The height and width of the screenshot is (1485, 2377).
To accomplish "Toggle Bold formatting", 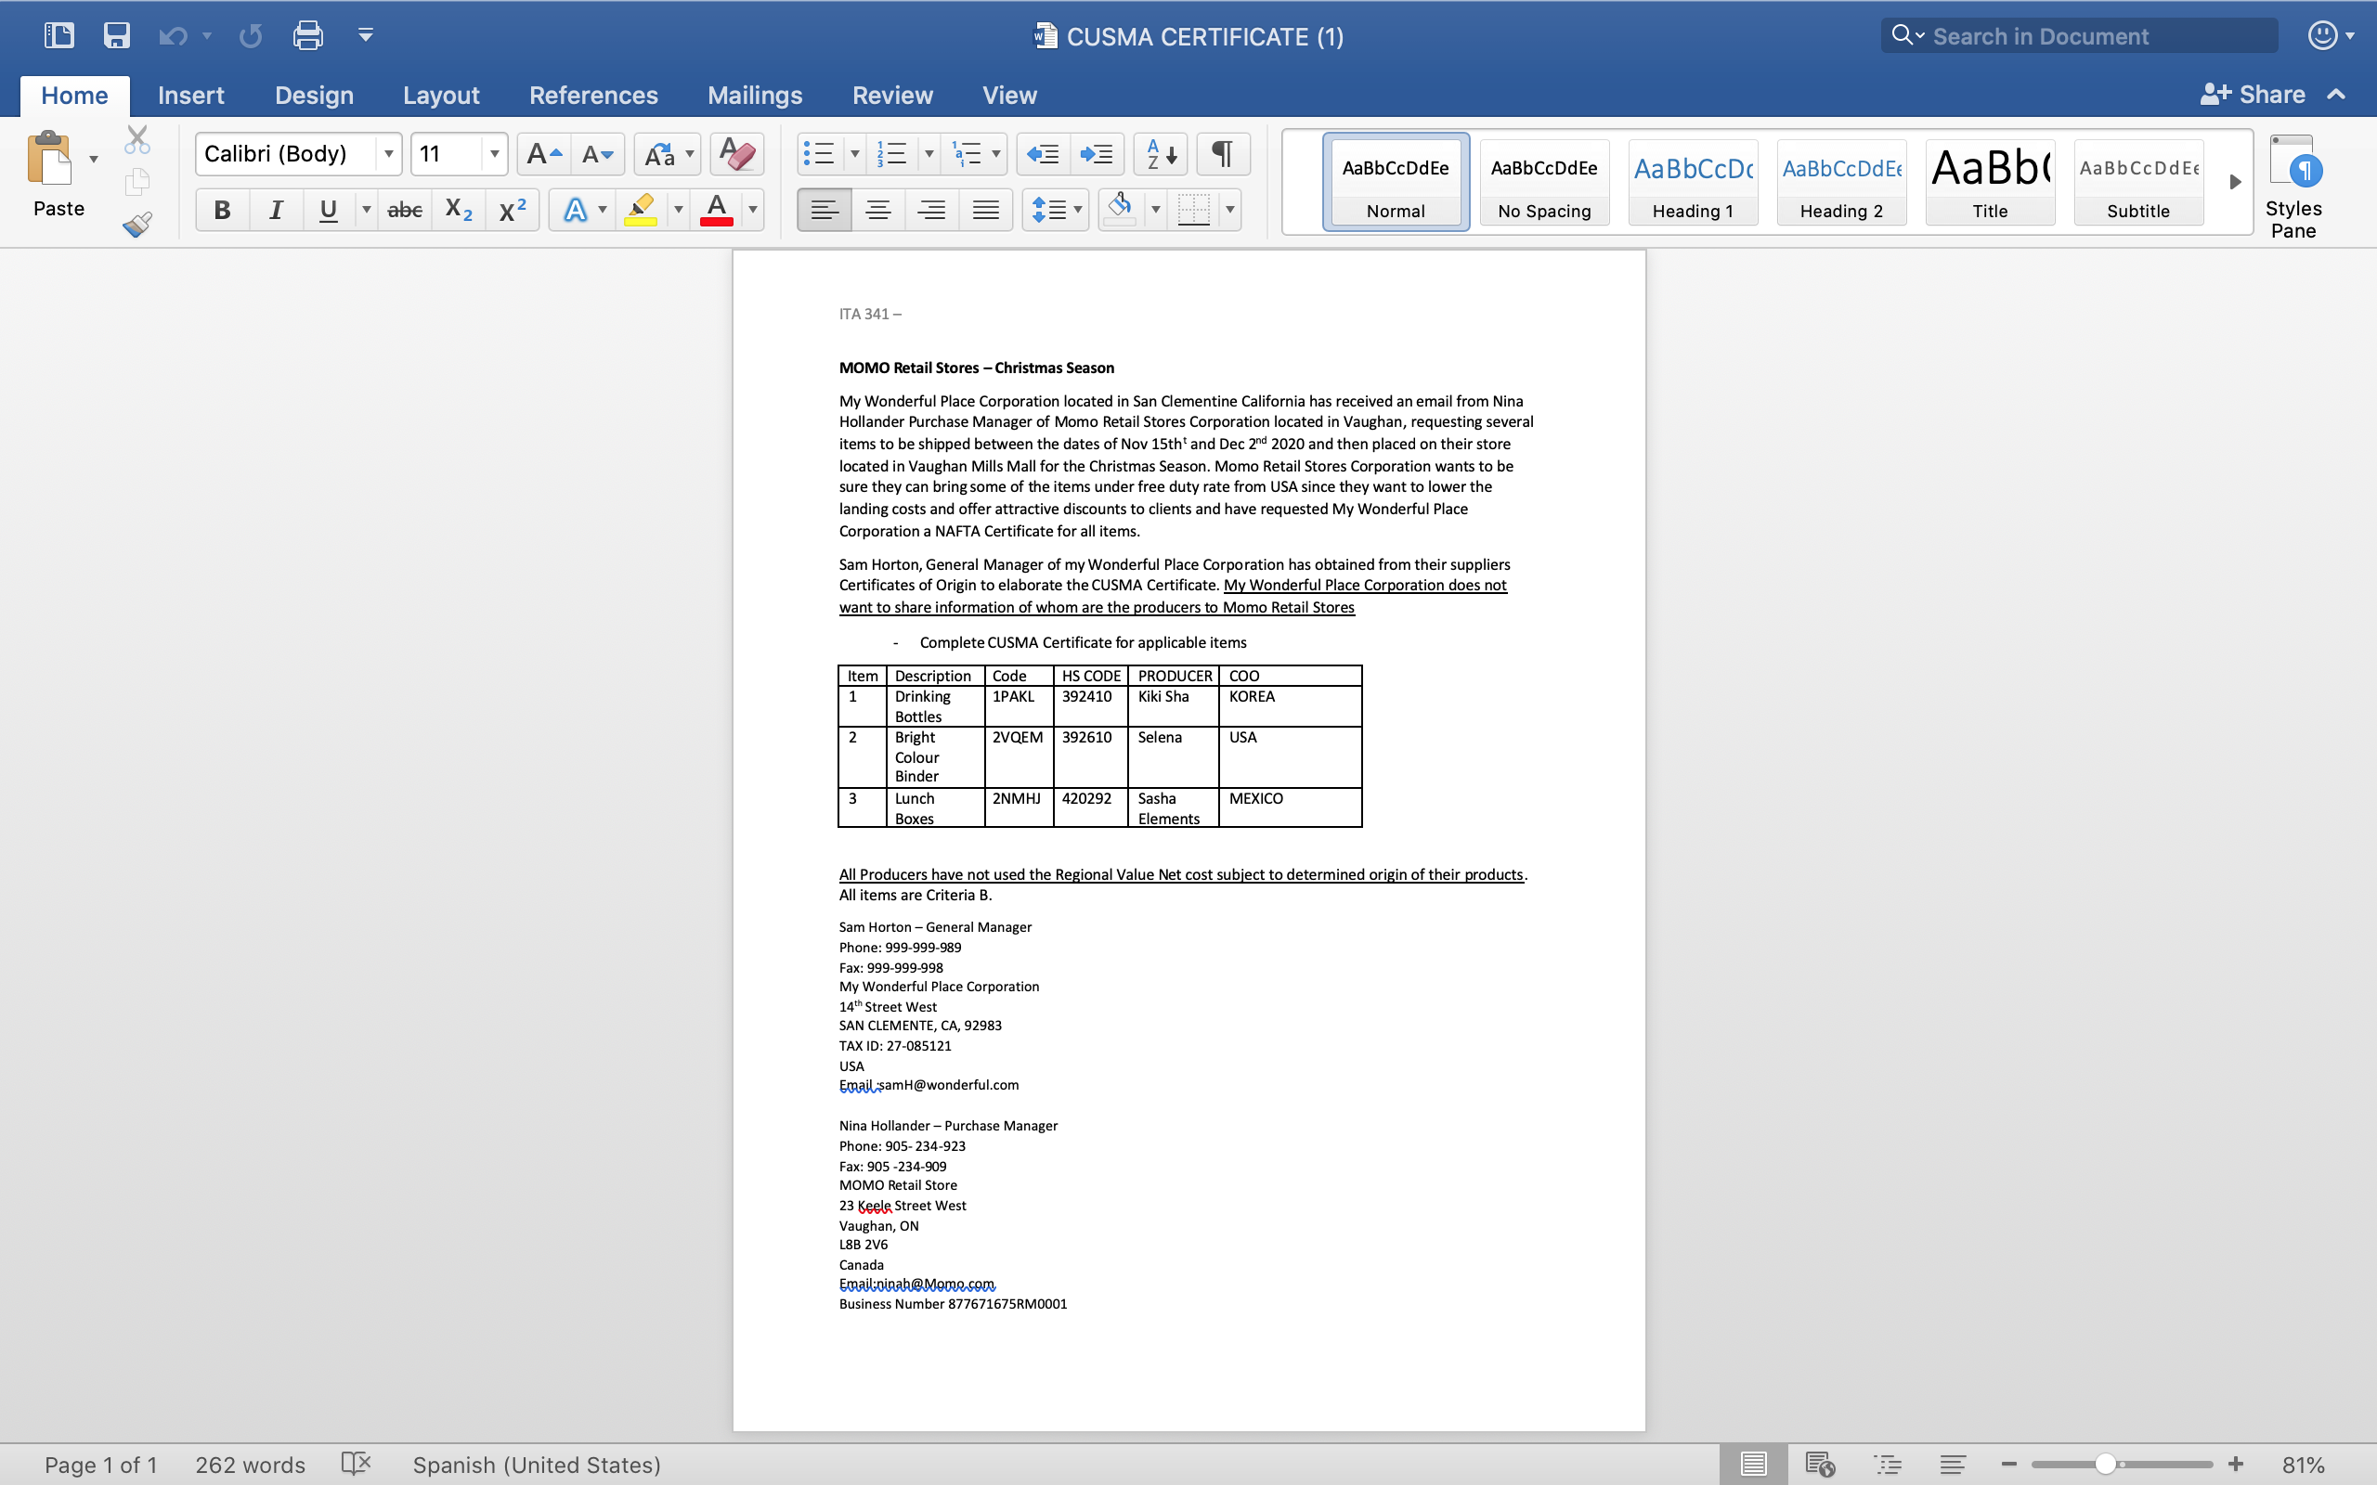I will click(x=222, y=209).
